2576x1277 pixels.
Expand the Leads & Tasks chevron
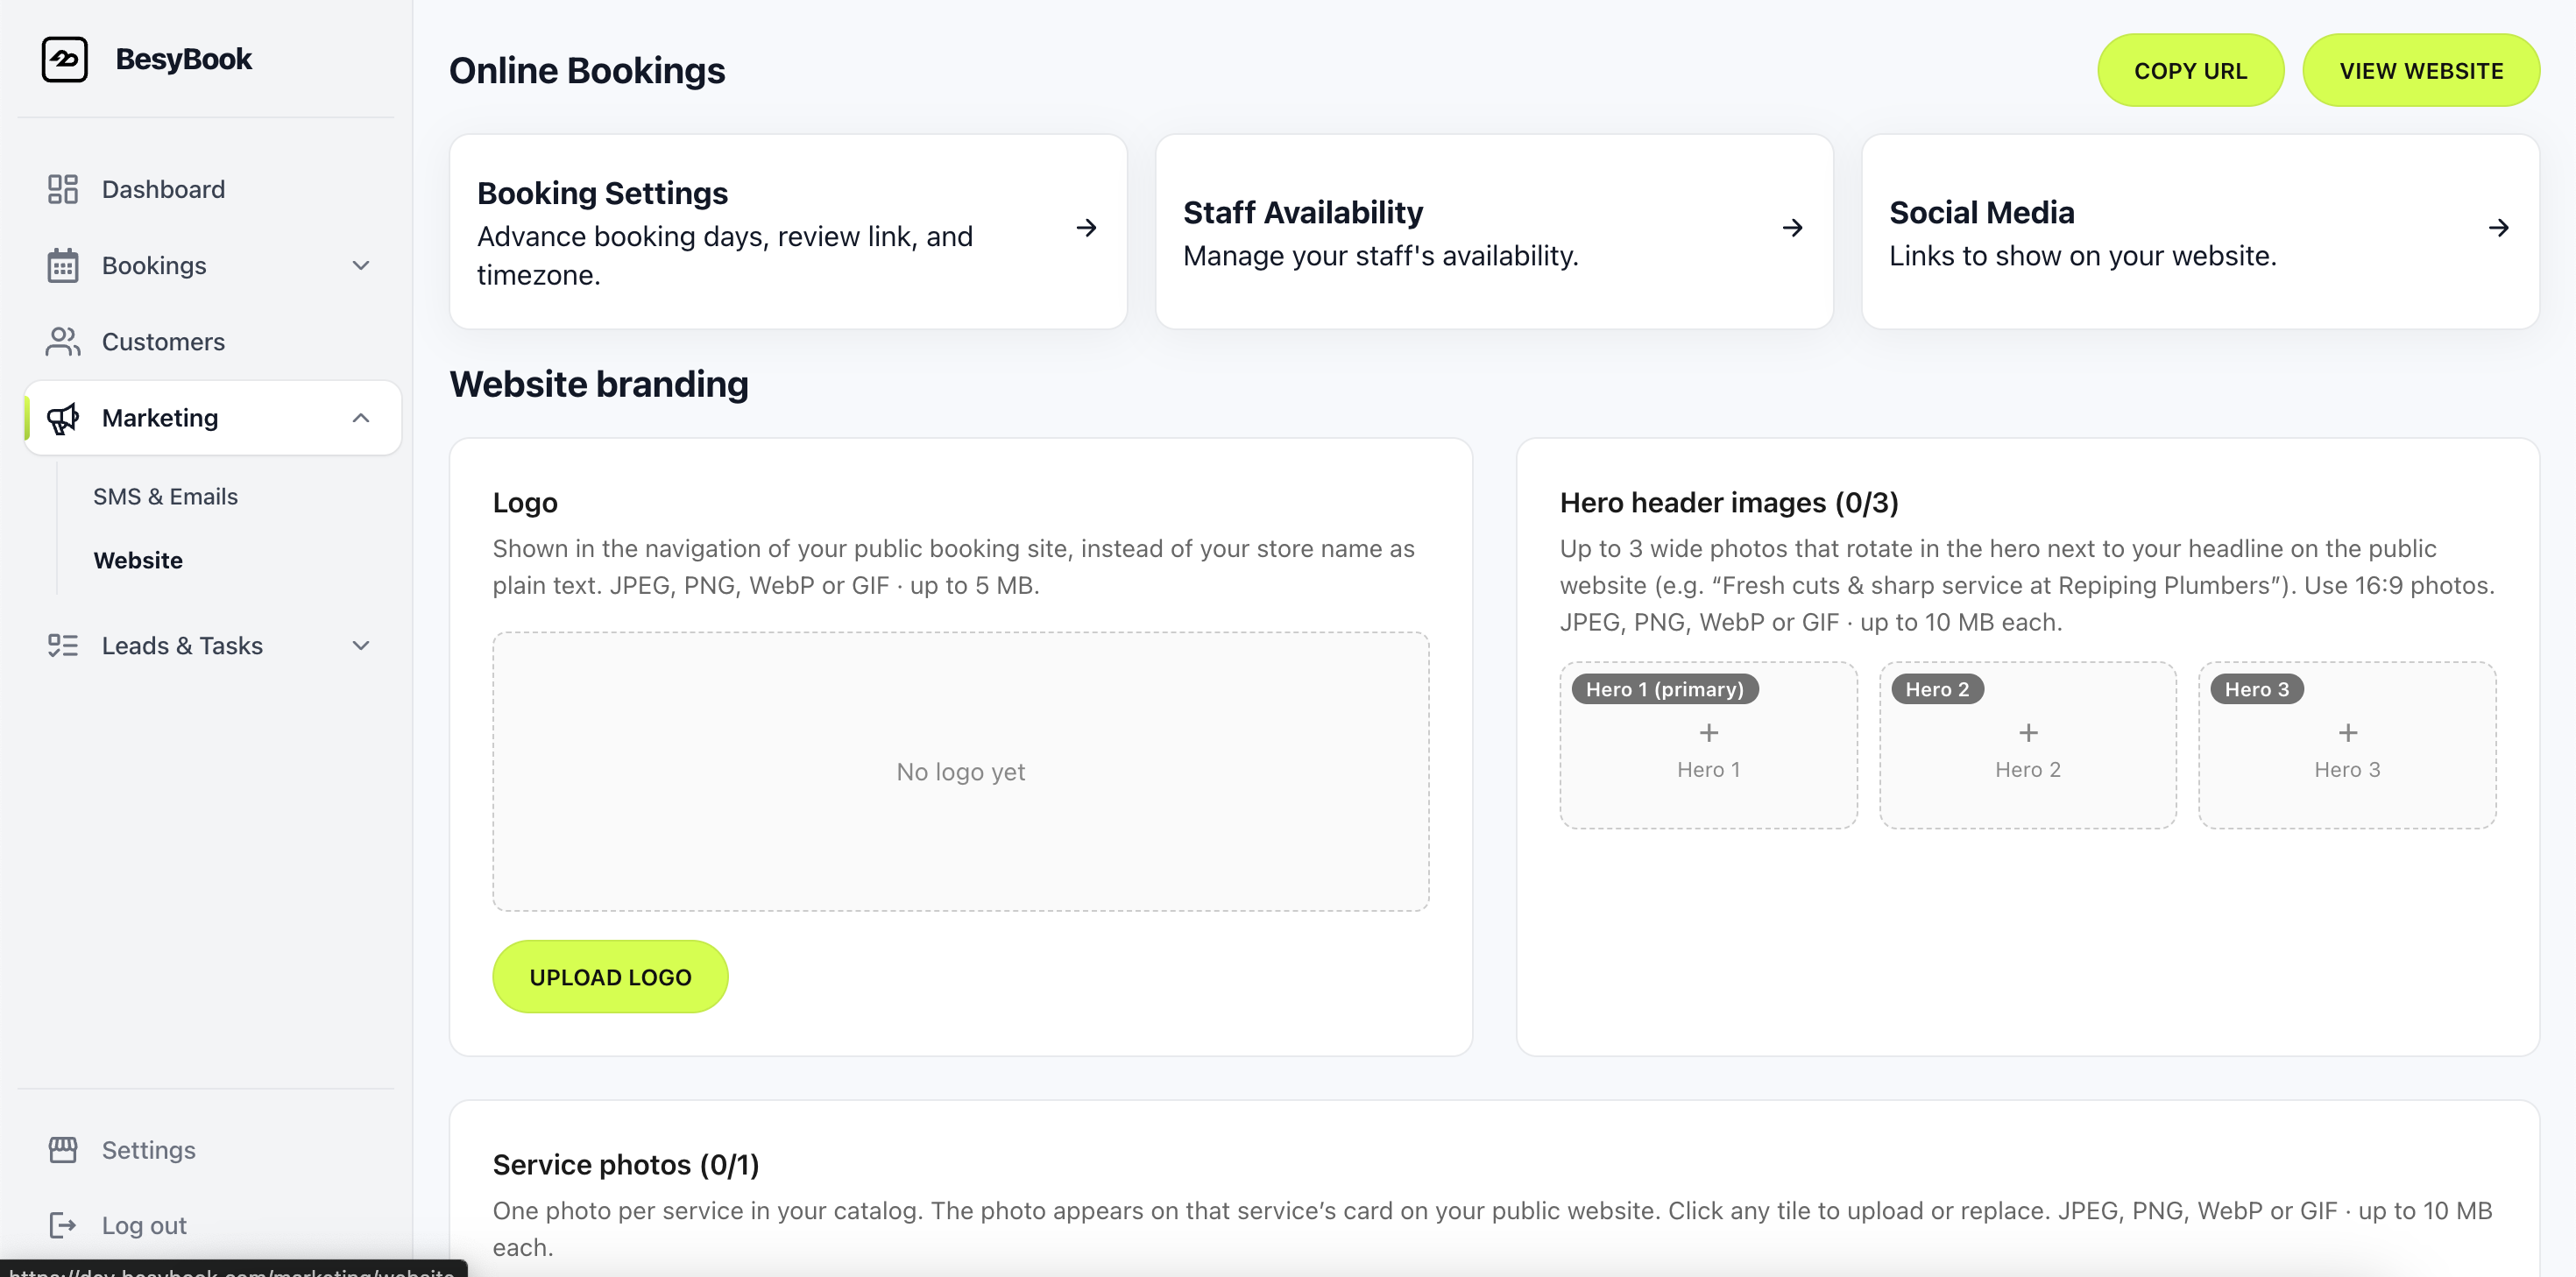(361, 645)
